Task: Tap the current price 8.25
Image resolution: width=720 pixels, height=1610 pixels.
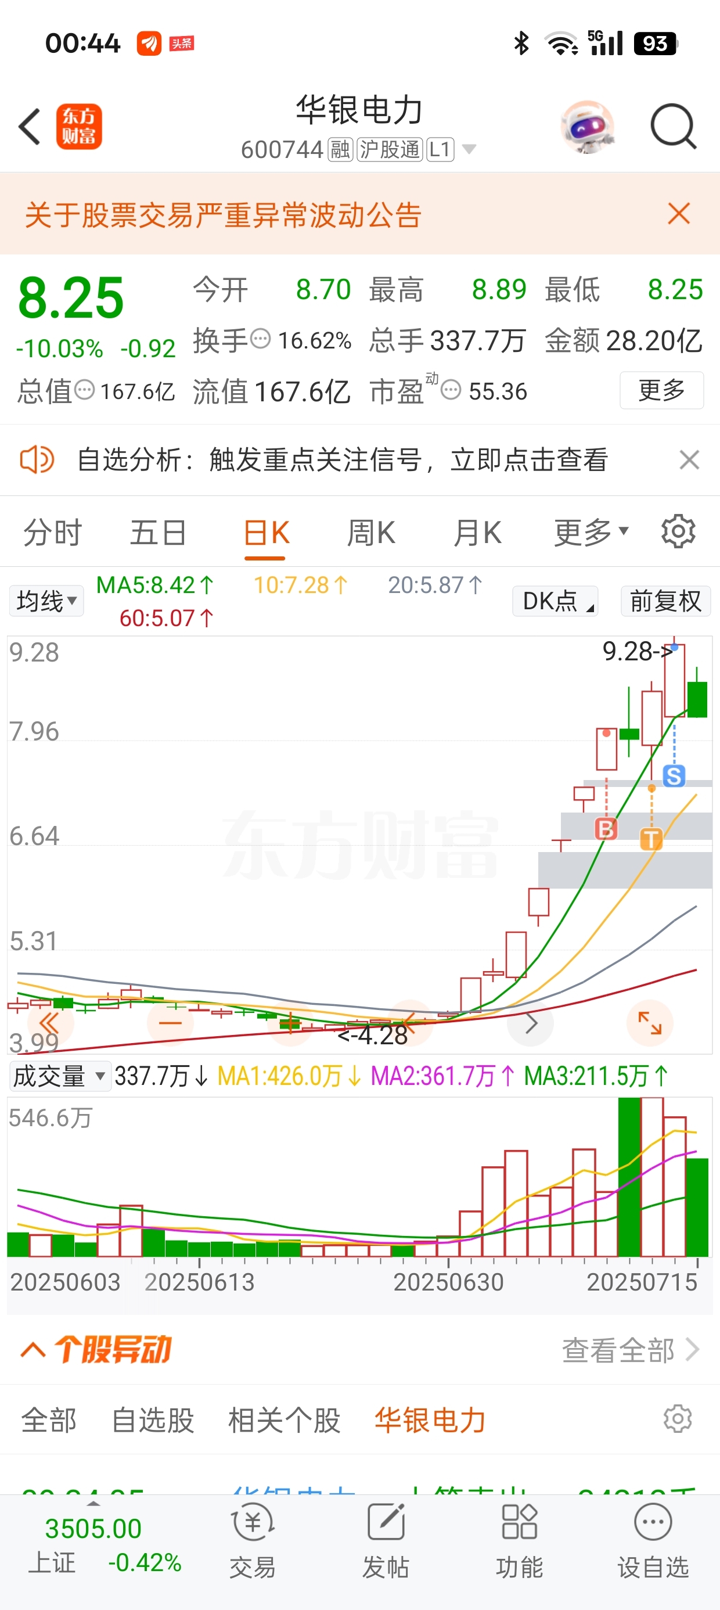Action: (71, 298)
